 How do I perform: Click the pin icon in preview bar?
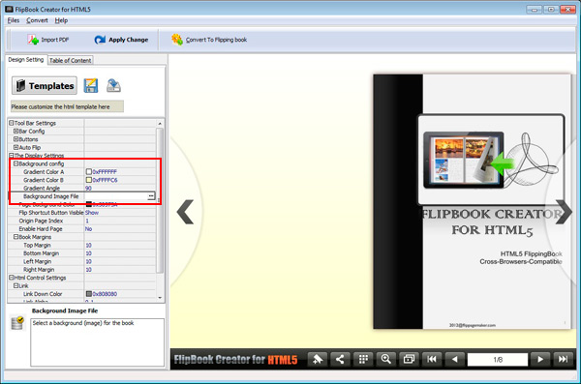(318, 359)
